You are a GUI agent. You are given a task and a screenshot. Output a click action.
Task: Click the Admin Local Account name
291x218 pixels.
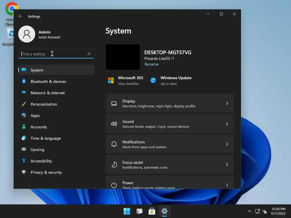[49, 34]
